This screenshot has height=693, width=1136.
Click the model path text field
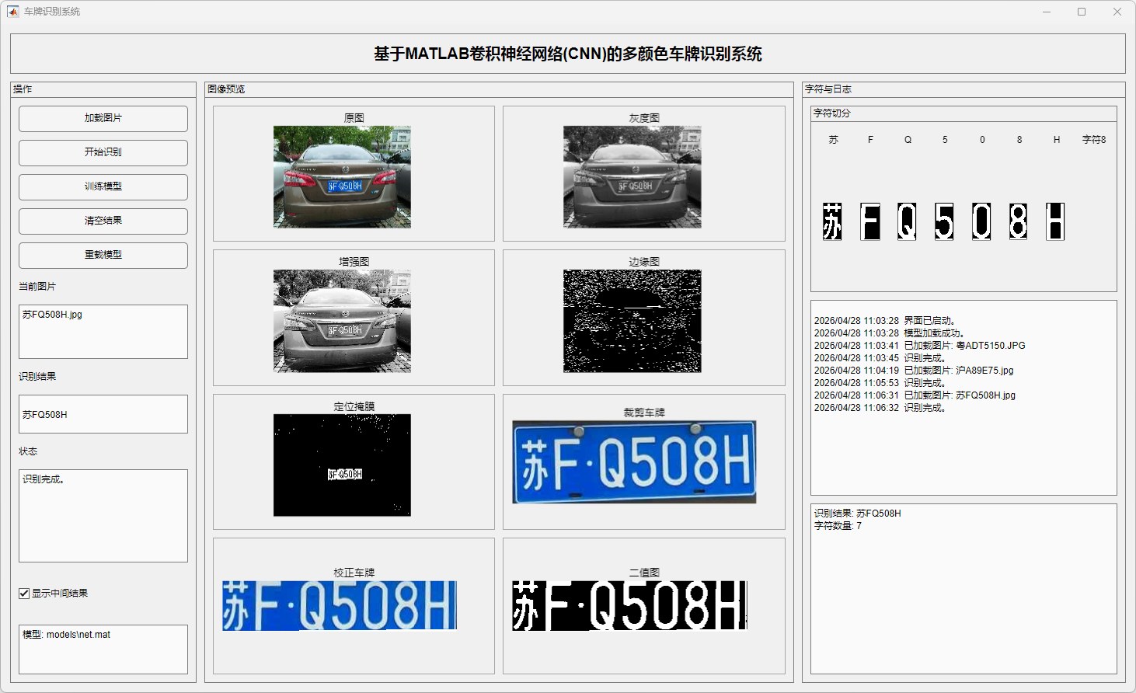(x=103, y=649)
